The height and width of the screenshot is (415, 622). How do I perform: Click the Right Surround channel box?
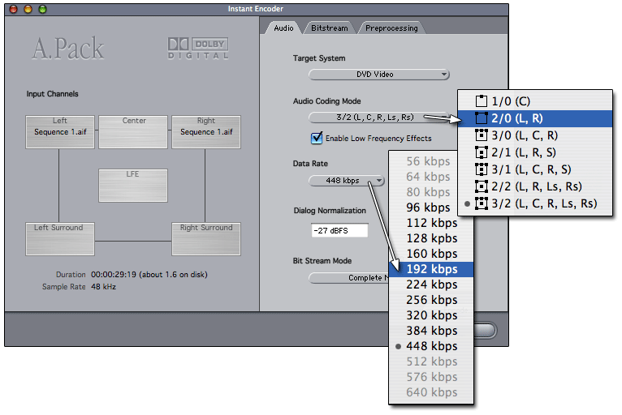[x=206, y=239]
